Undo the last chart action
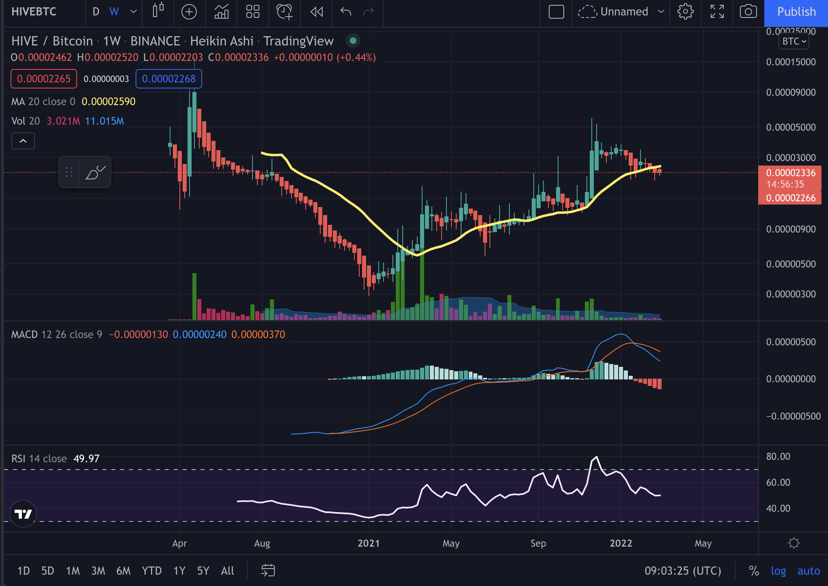This screenshot has width=828, height=586. coord(346,12)
